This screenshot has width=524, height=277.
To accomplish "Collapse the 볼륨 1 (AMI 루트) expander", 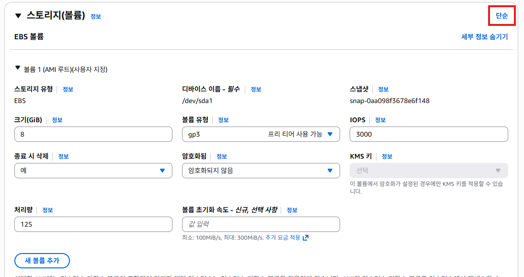I will [x=18, y=69].
